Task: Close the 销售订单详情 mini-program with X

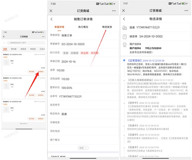Action: [51, 11]
